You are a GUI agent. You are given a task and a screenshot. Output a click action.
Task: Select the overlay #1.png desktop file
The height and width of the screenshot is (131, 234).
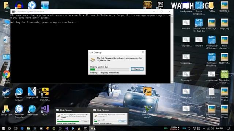click(224, 95)
